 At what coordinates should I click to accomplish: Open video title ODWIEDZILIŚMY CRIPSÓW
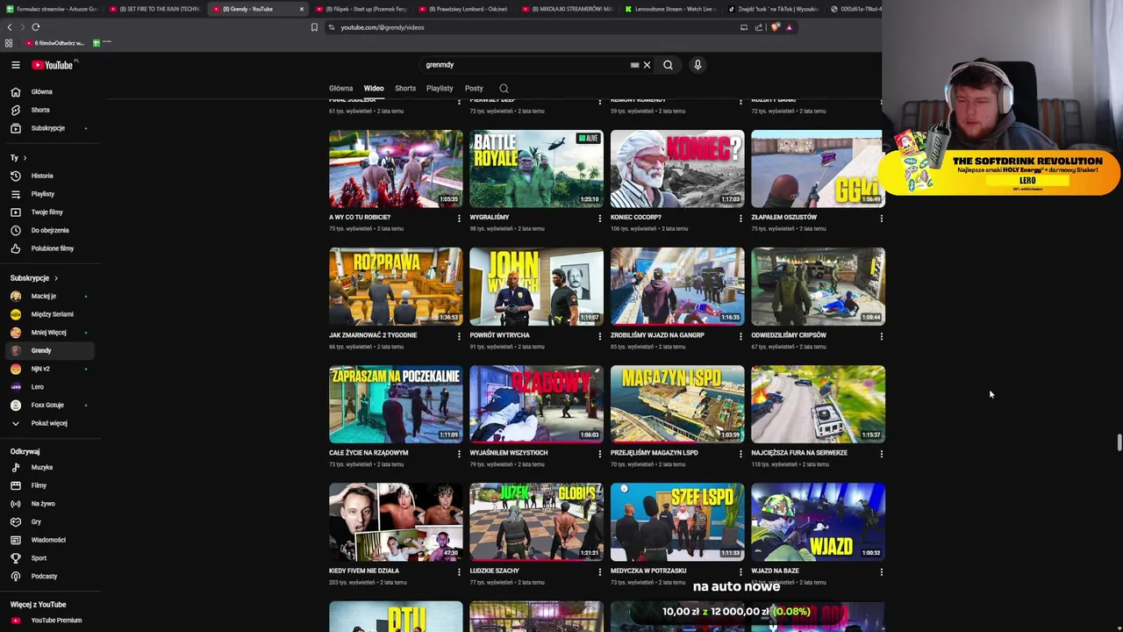[789, 335]
